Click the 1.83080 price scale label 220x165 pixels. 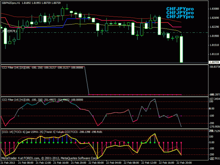tap(214, 9)
